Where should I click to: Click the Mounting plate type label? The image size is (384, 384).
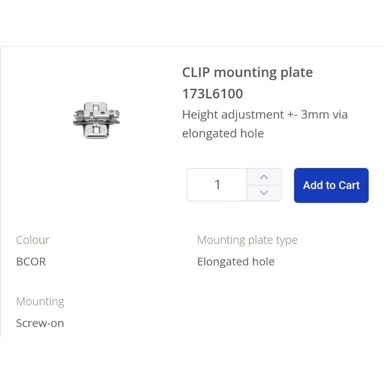(247, 240)
